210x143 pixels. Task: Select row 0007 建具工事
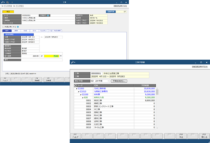coord(115,119)
